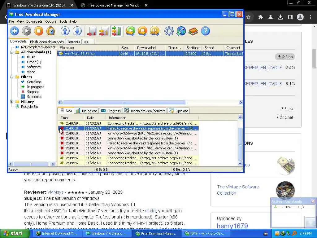Image resolution: width=317 pixels, height=238 pixels.
Task: Open the View menu
Action: coord(20,21)
